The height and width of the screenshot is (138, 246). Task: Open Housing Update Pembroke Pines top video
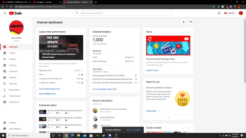(115, 76)
